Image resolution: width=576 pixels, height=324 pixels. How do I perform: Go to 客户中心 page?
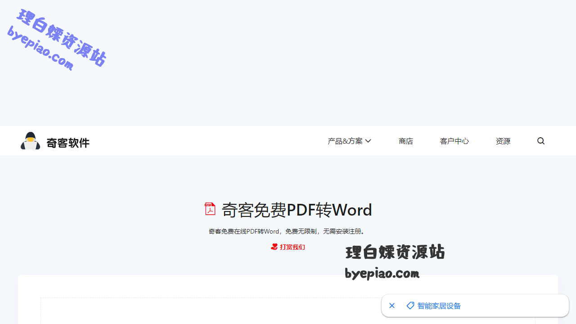pos(454,141)
